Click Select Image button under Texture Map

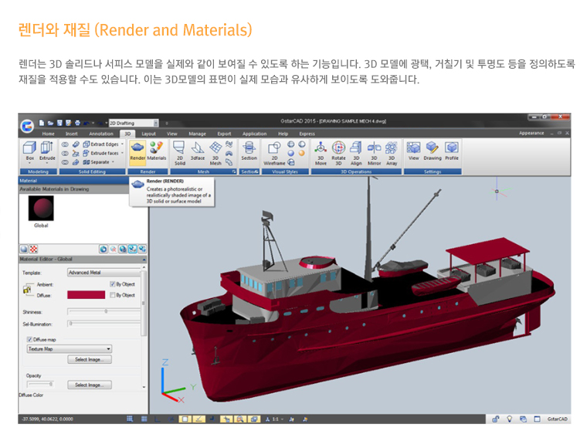click(x=90, y=360)
